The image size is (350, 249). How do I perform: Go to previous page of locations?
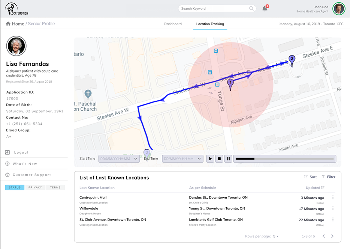pos(324,236)
